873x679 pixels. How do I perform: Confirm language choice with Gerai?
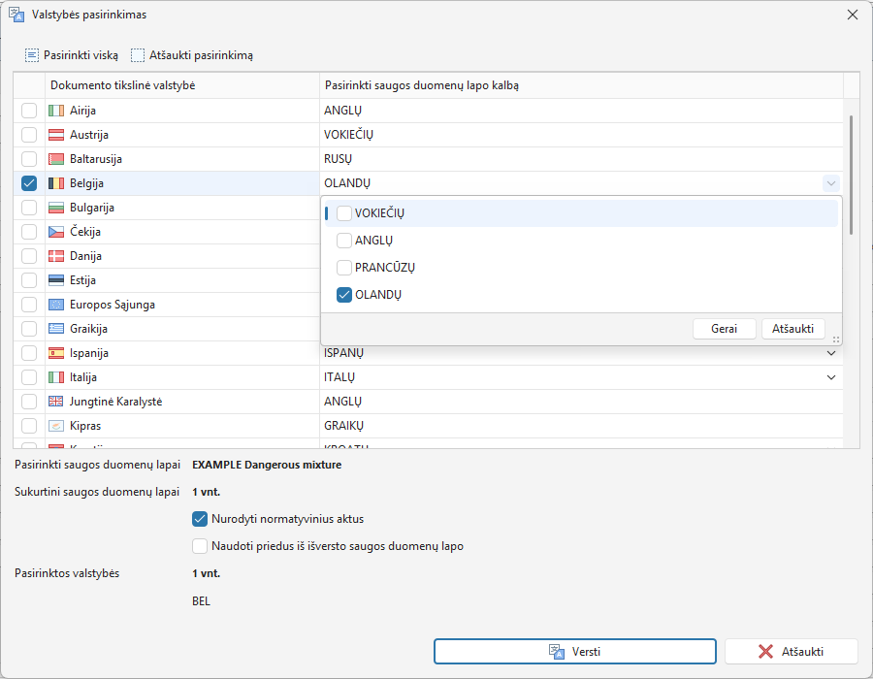[x=724, y=329]
